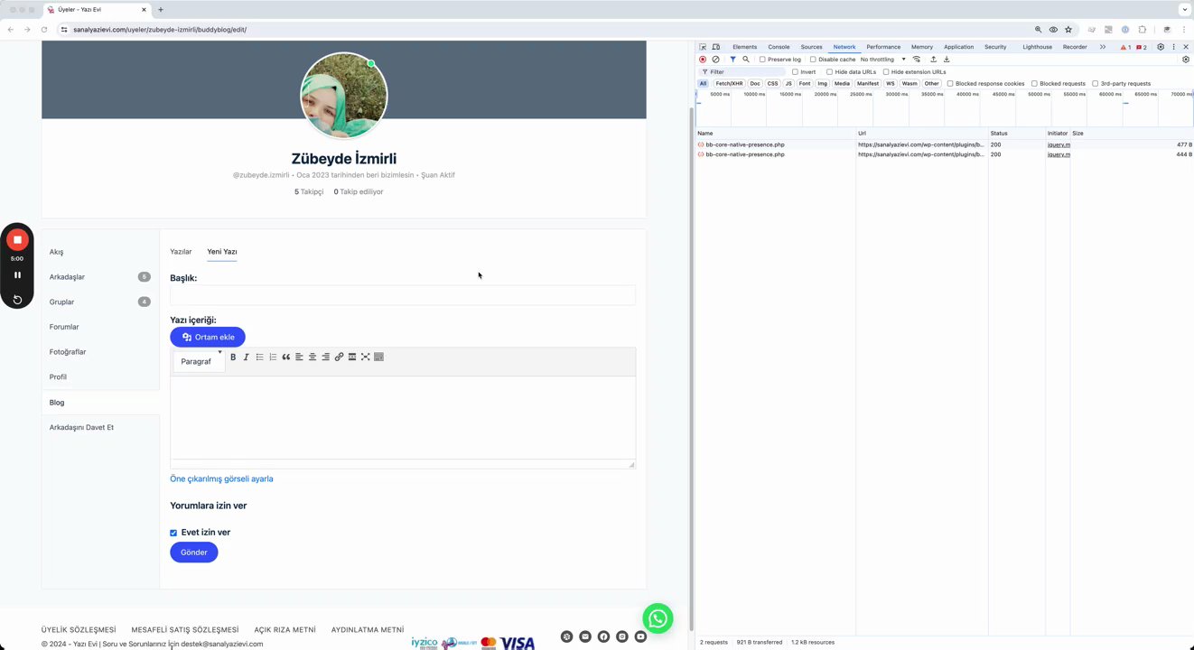Switch to the Elements tab

click(x=745, y=47)
